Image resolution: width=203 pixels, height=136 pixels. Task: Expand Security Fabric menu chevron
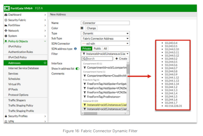(x=45, y=20)
